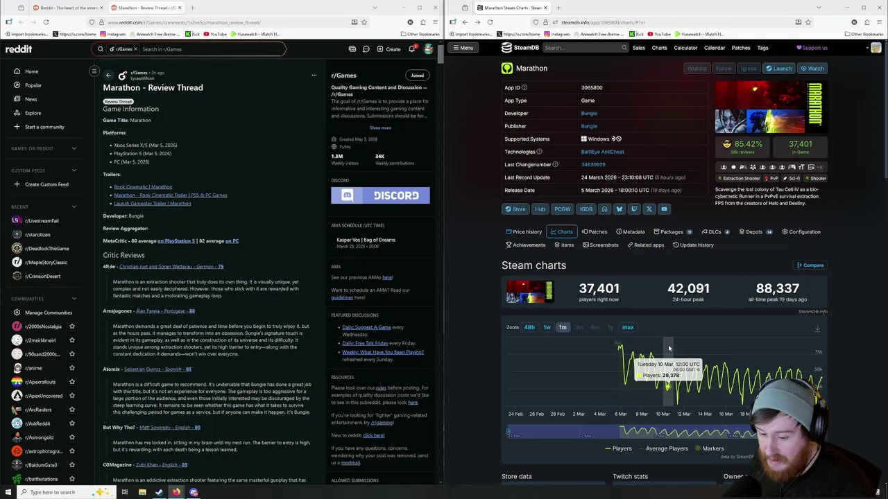Favorite r/Asmongold with its star
The width and height of the screenshot is (888, 499).
pyautogui.click(x=71, y=437)
